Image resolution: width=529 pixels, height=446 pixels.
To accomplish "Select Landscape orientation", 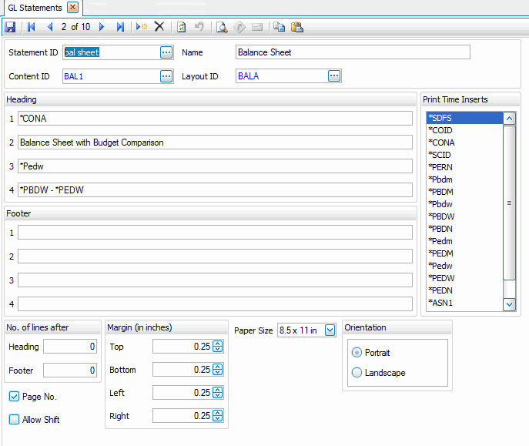I will 357,373.
